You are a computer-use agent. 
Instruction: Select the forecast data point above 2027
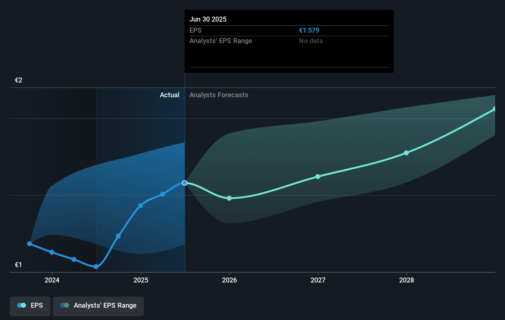(318, 177)
